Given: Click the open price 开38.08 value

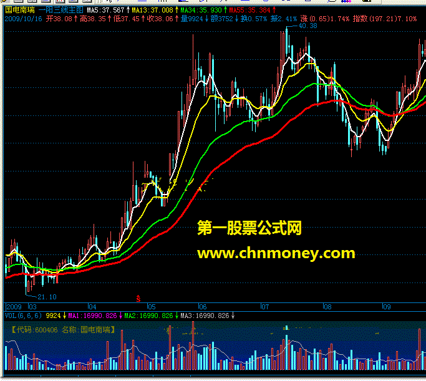Looking at the screenshot, I should [x=59, y=19].
